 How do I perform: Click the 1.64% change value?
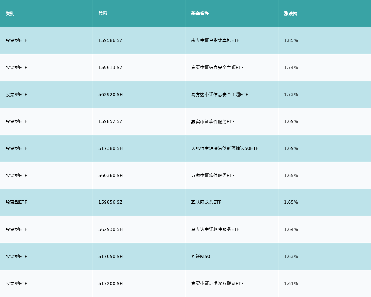coord(291,229)
